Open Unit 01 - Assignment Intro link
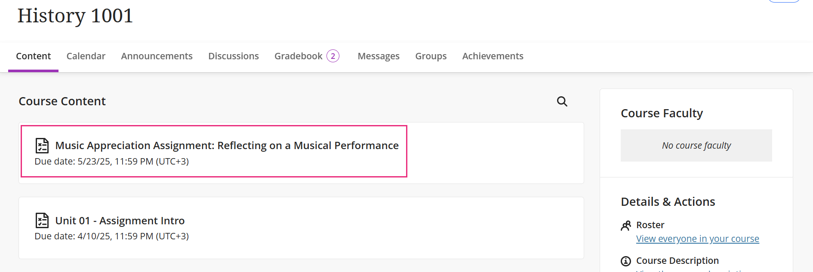Viewport: 813px width, 272px height. click(120, 220)
